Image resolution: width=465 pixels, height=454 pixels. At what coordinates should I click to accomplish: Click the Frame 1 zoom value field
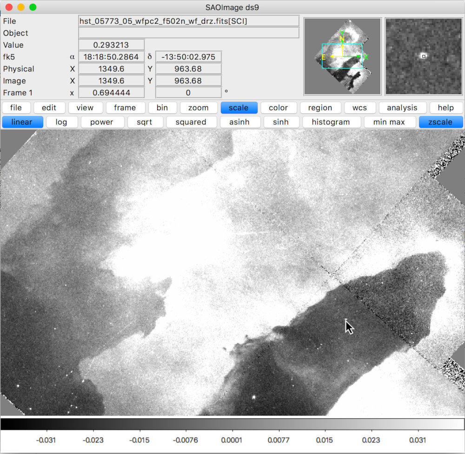[x=112, y=93]
